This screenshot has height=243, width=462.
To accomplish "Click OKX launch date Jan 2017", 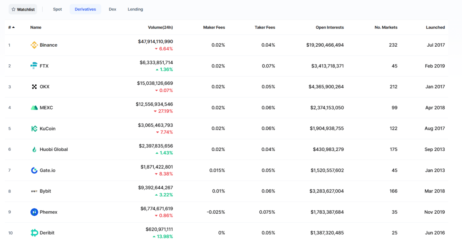I will coord(435,87).
